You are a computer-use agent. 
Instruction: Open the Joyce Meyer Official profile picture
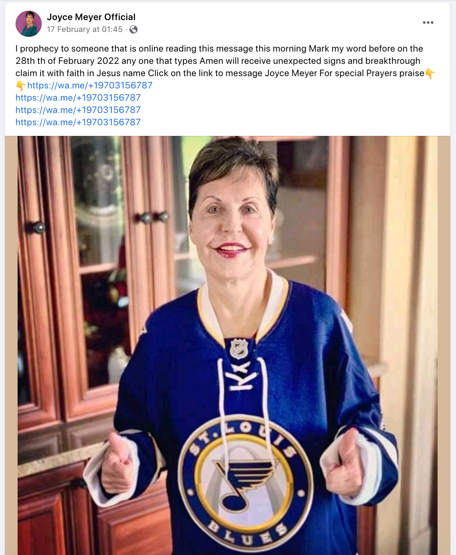coord(29,24)
